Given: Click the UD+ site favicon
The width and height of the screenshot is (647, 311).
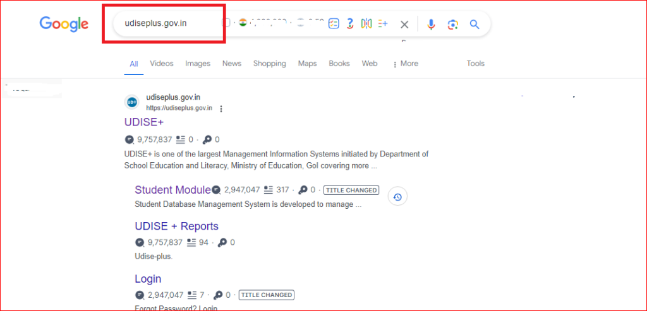Looking at the screenshot, I should (131, 103).
